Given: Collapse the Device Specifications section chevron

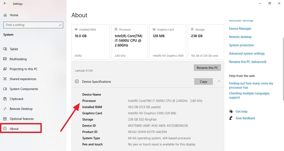Looking at the screenshot, I should [219, 81].
